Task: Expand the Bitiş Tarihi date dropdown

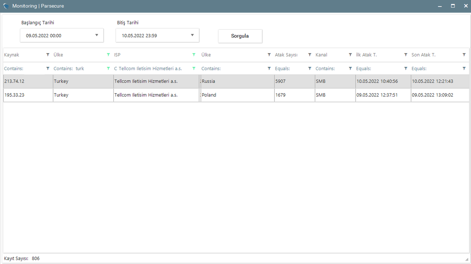Action: [x=192, y=35]
